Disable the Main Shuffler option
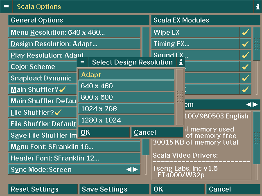 point(62,89)
